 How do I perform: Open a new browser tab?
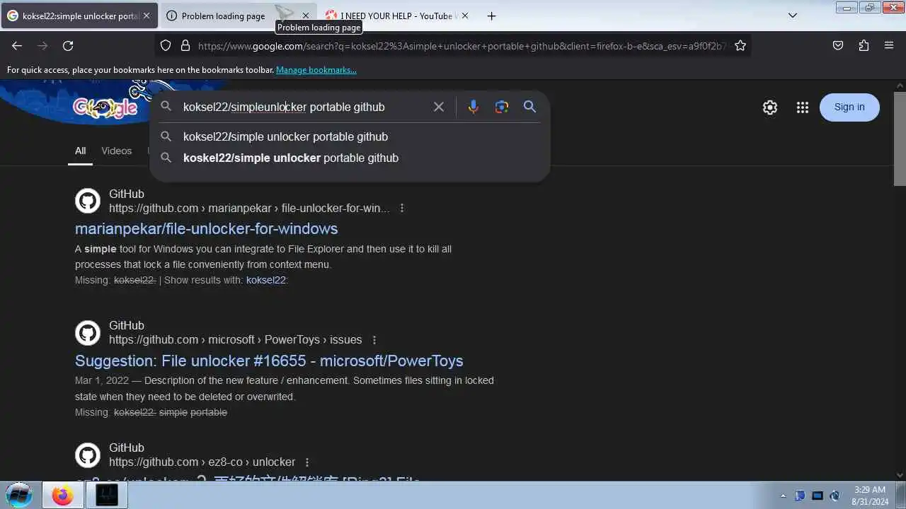pos(491,16)
